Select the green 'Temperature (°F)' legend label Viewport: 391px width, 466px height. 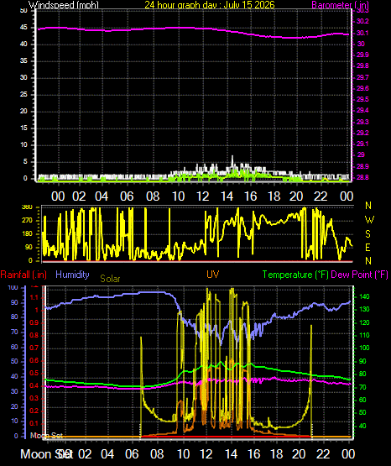295,275
